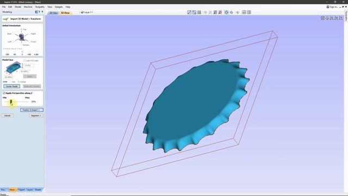Viewport: 348px width, 196px height.
Task: Switch to the Drawing panel tab
Action: tap(3, 190)
